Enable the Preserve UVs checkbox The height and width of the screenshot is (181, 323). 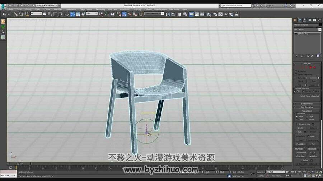point(297,124)
